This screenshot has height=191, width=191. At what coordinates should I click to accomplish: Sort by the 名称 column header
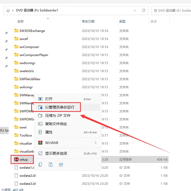[21, 22]
